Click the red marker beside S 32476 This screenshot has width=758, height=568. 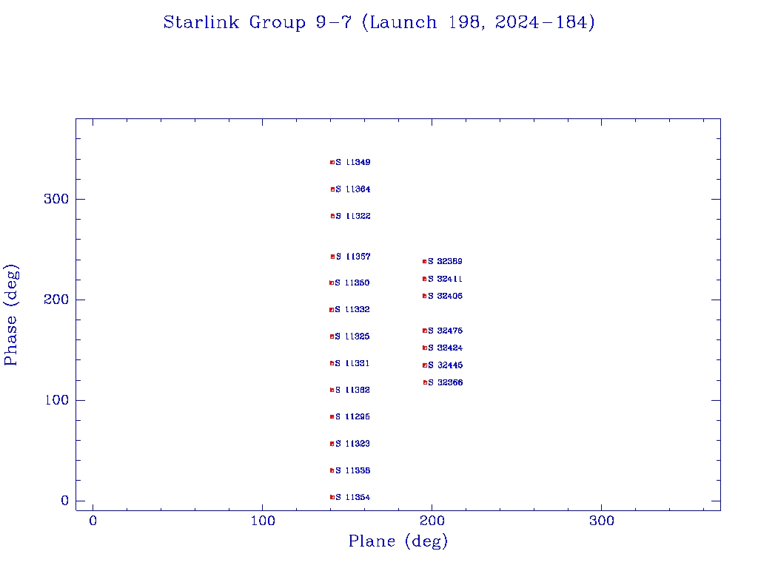point(425,331)
